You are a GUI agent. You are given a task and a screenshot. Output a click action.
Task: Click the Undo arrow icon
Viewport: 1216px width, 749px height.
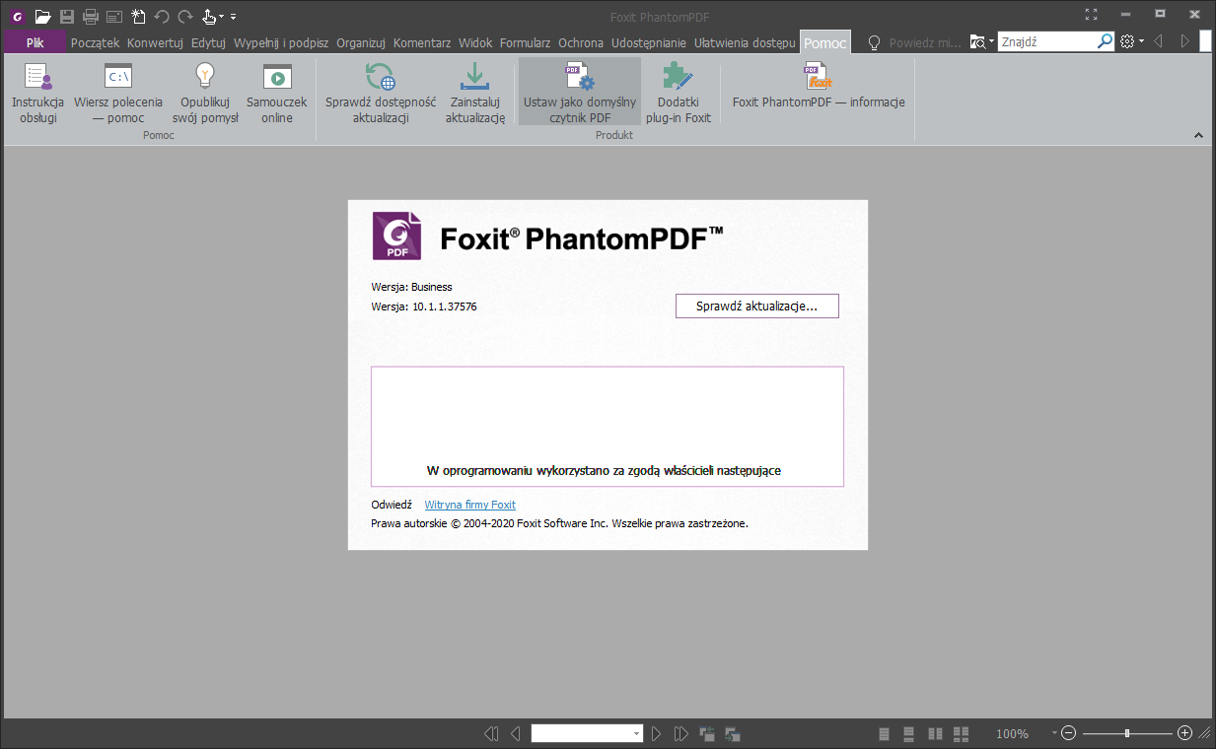[x=162, y=16]
